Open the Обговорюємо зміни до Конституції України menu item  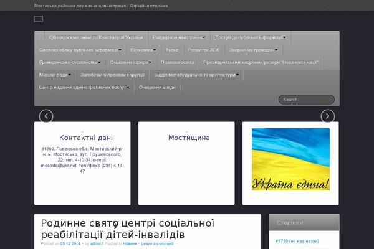click(96, 37)
